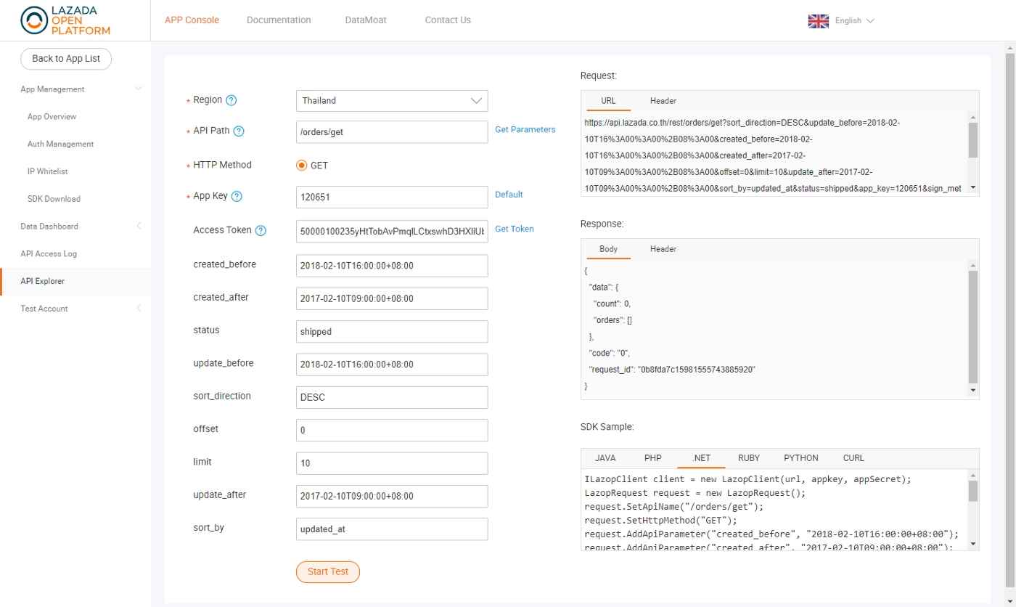Viewport: 1016px width, 607px height.
Task: Click the sort_direction input field
Action: (x=392, y=397)
